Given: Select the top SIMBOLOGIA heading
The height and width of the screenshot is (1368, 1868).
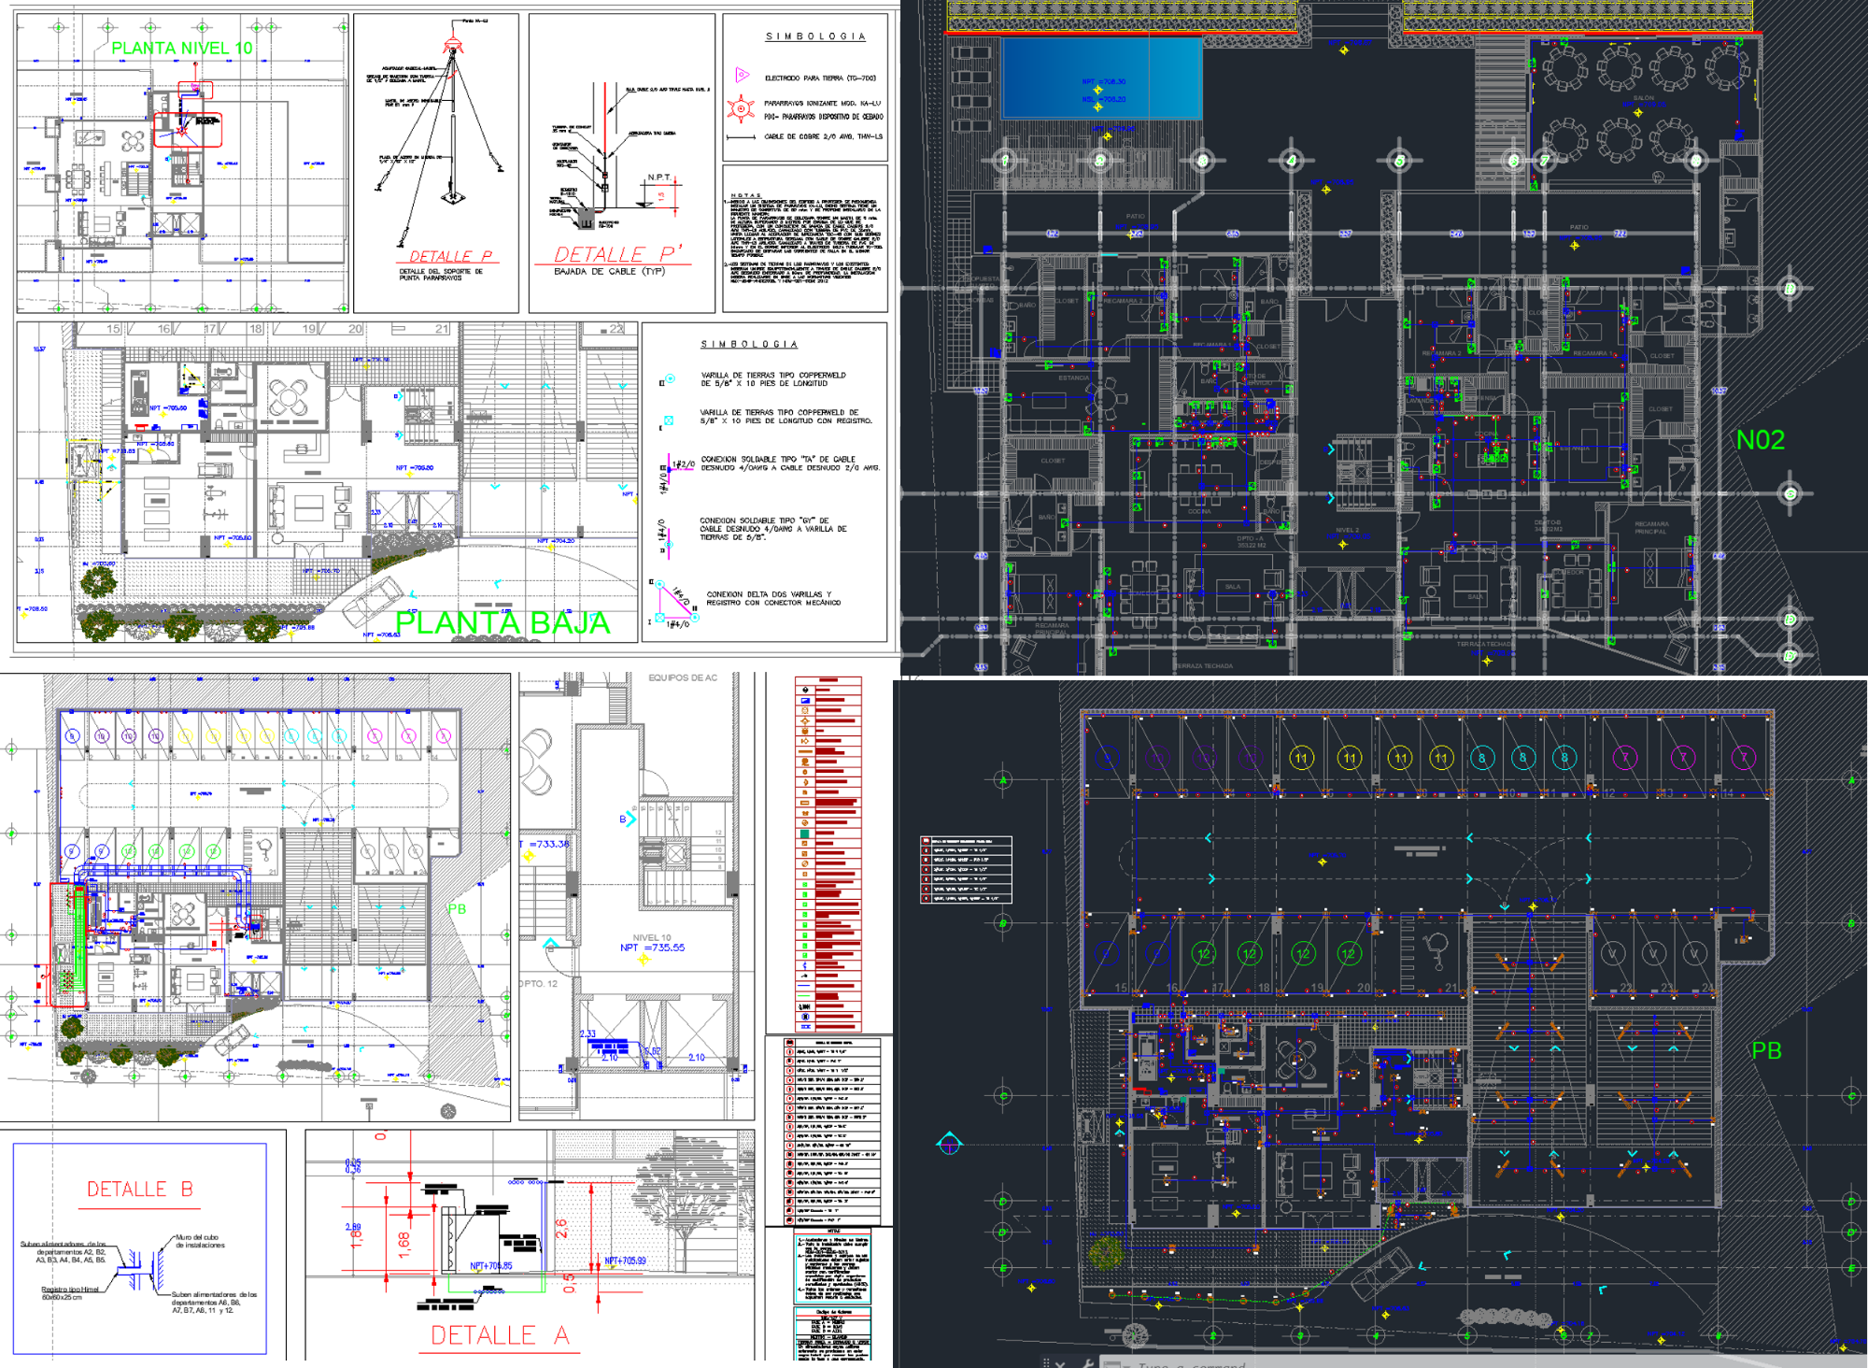Looking at the screenshot, I should [815, 36].
